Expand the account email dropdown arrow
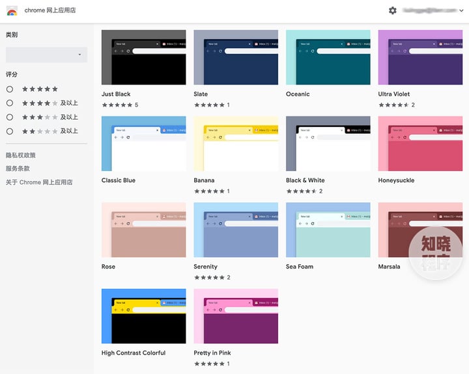Image resolution: width=469 pixels, height=374 pixels. (461, 10)
